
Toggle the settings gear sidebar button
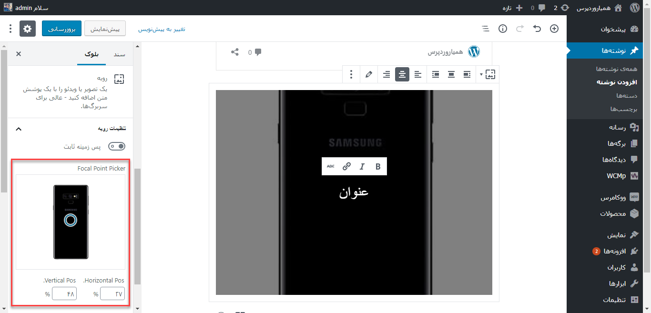[x=28, y=29]
